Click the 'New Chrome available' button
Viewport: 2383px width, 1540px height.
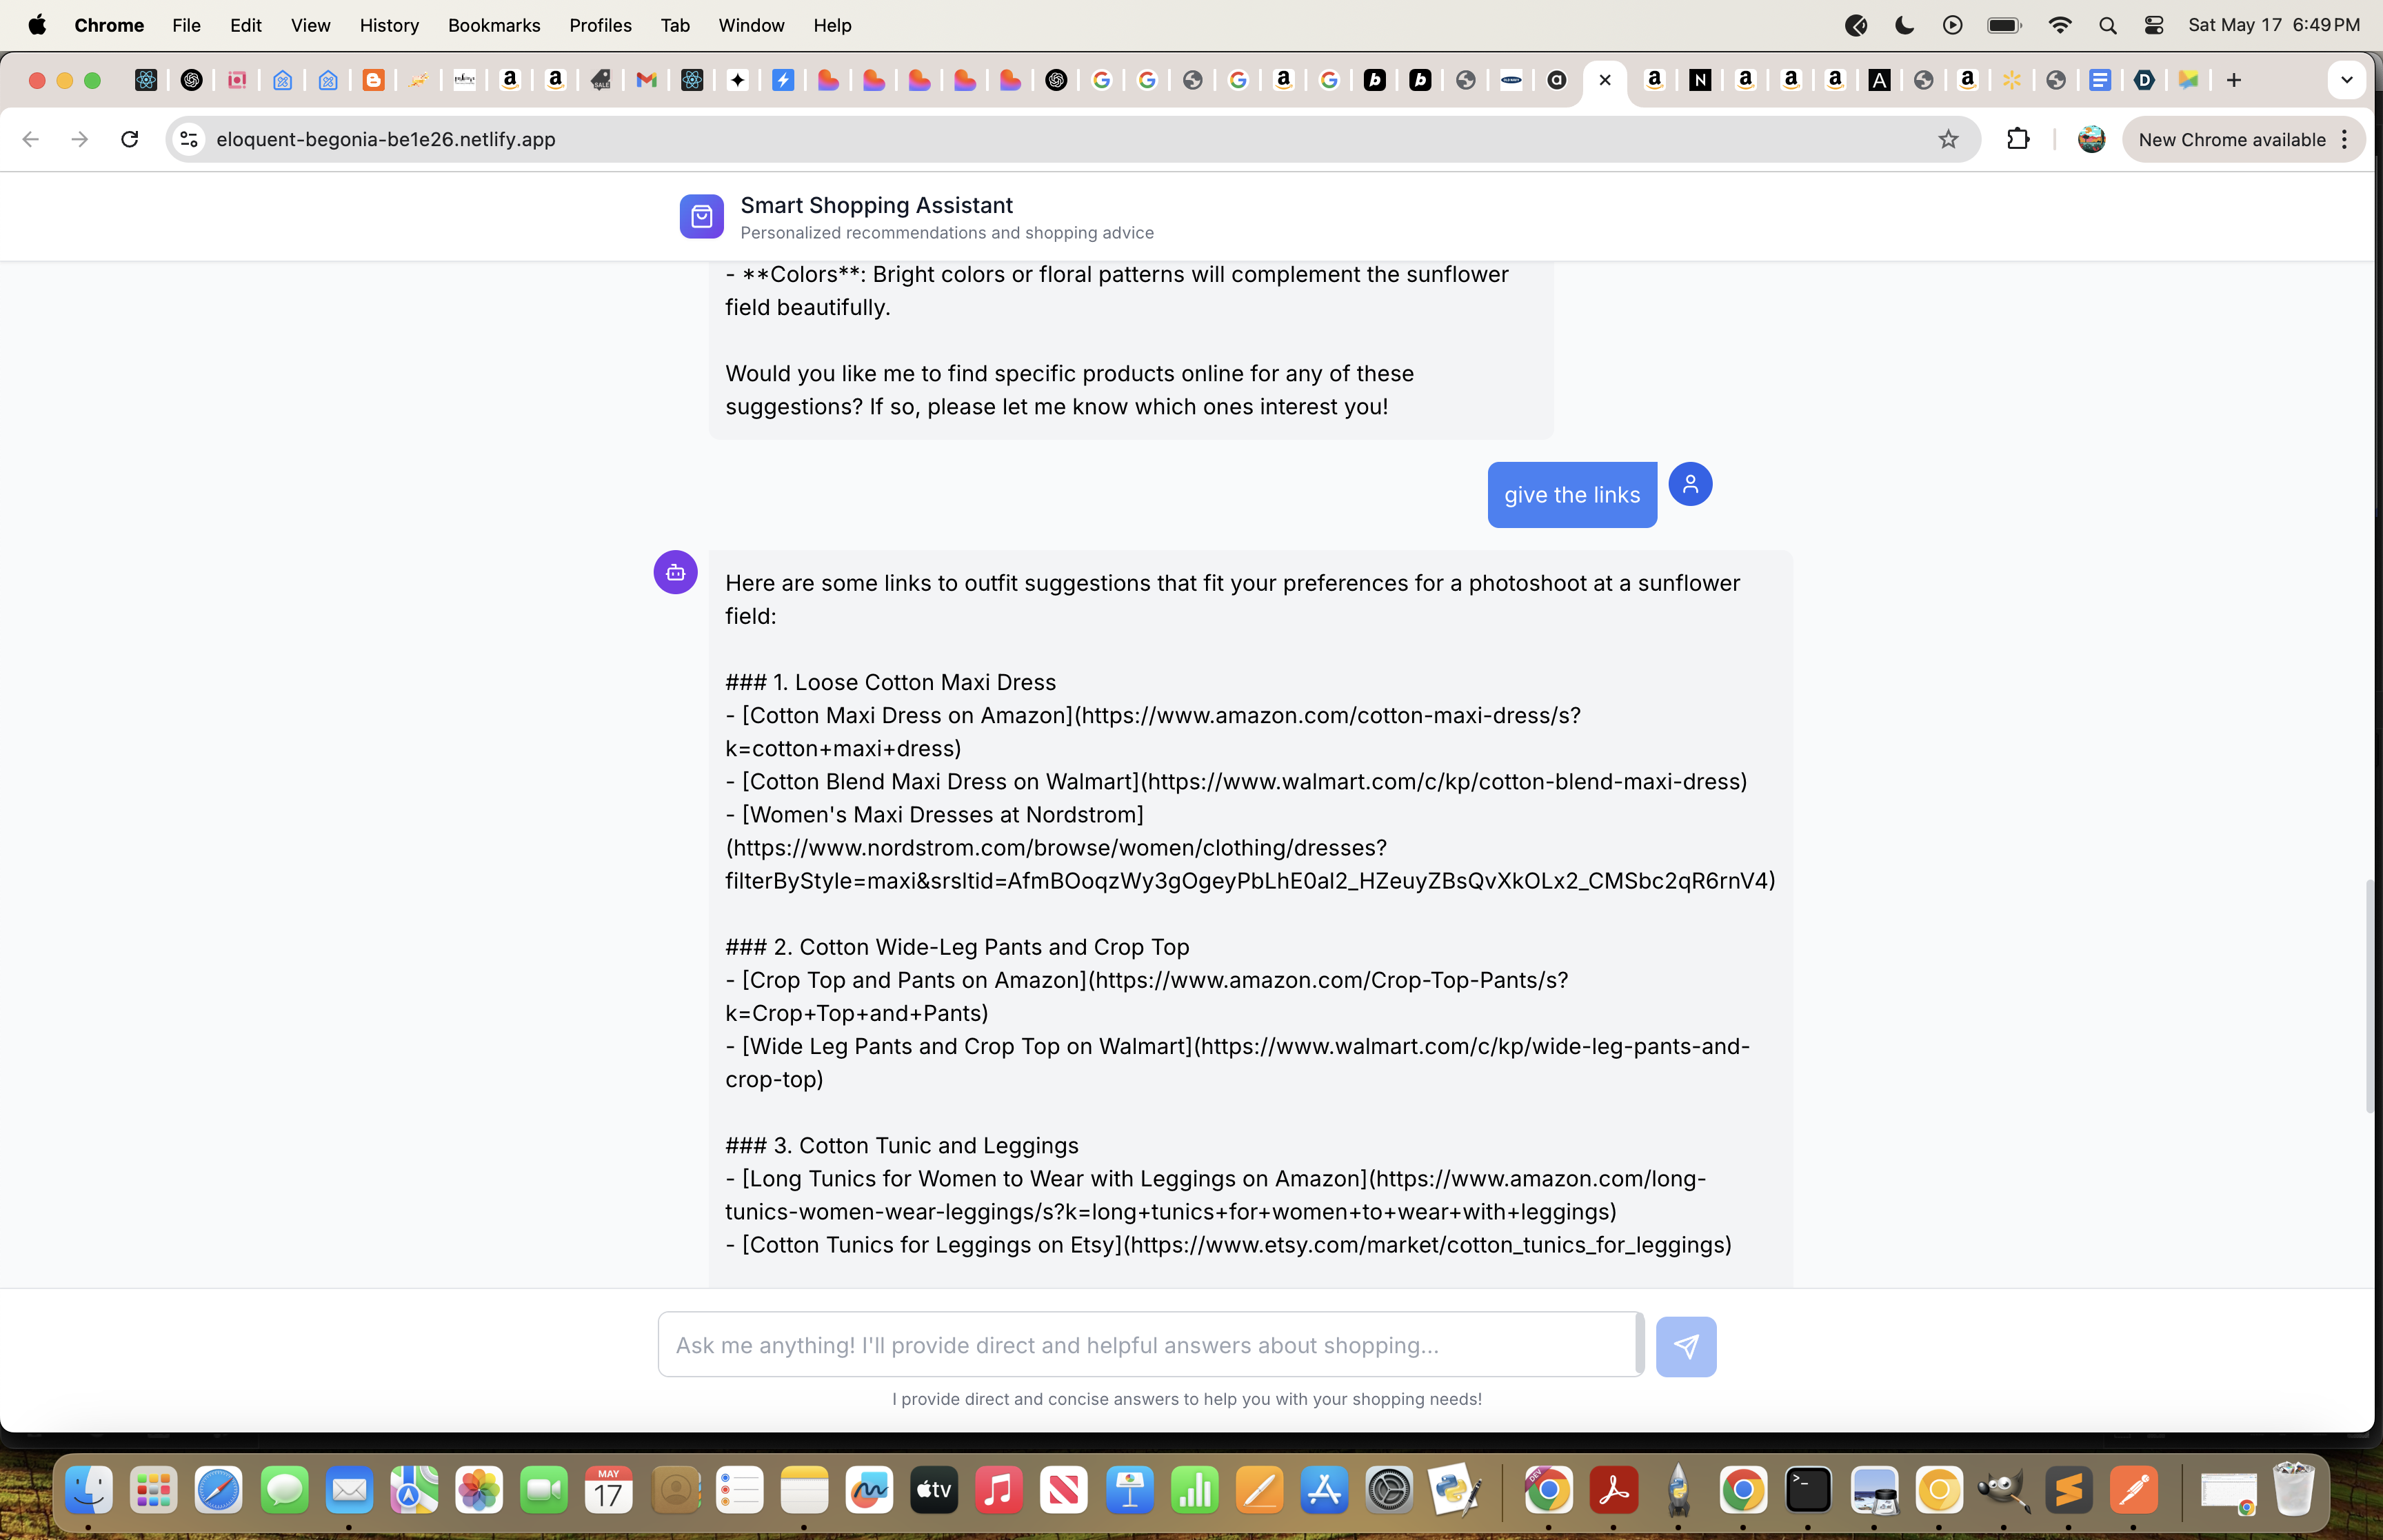click(x=2231, y=139)
